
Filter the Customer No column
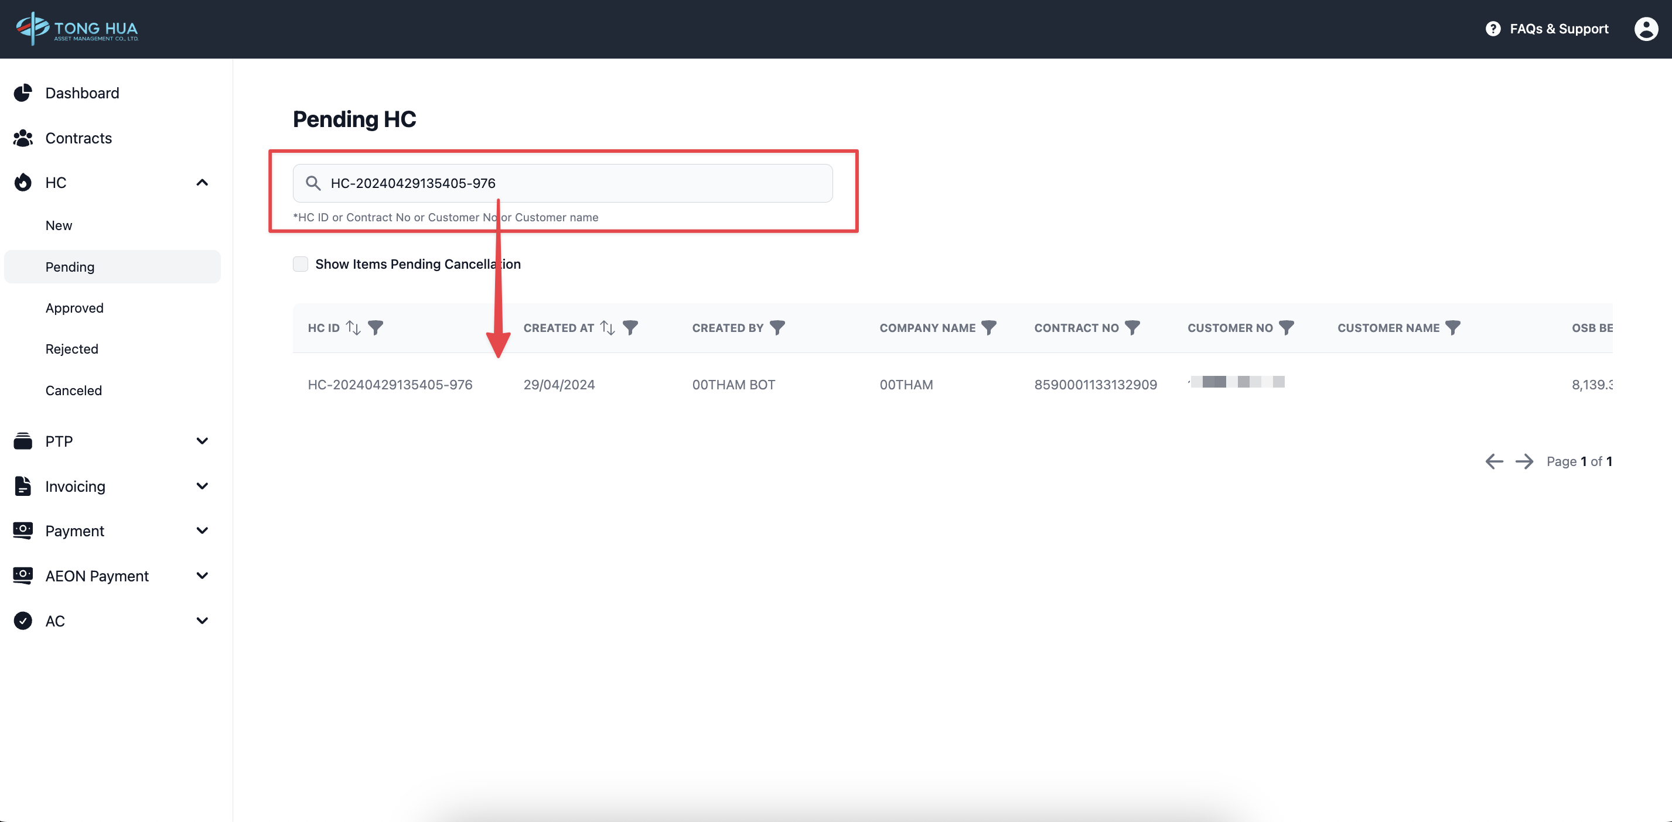click(x=1286, y=328)
